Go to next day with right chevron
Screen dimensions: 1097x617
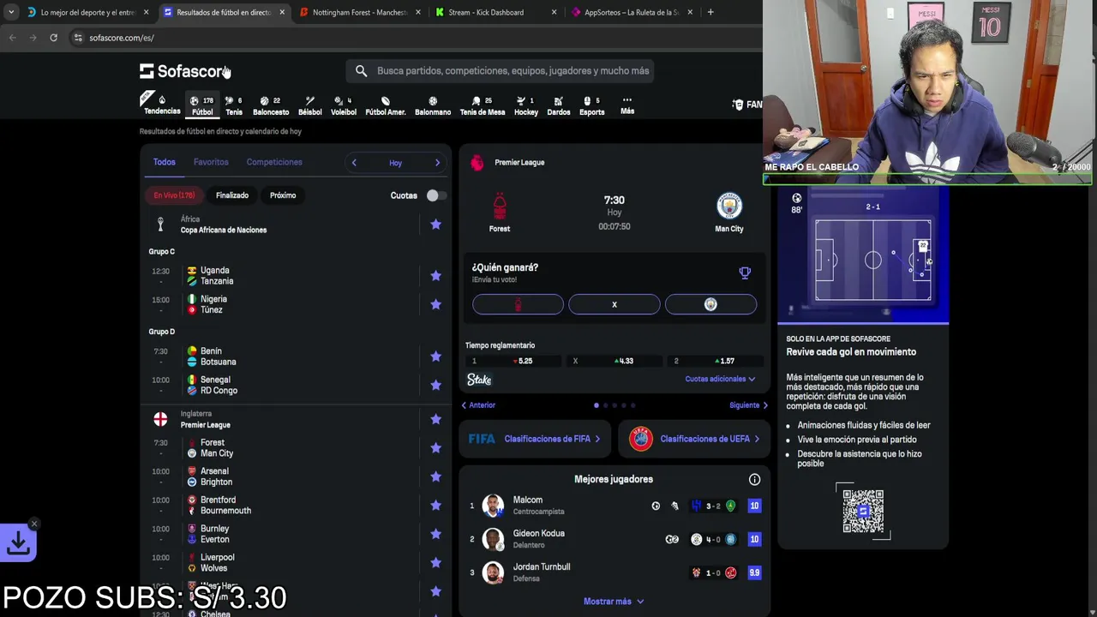[x=437, y=163]
